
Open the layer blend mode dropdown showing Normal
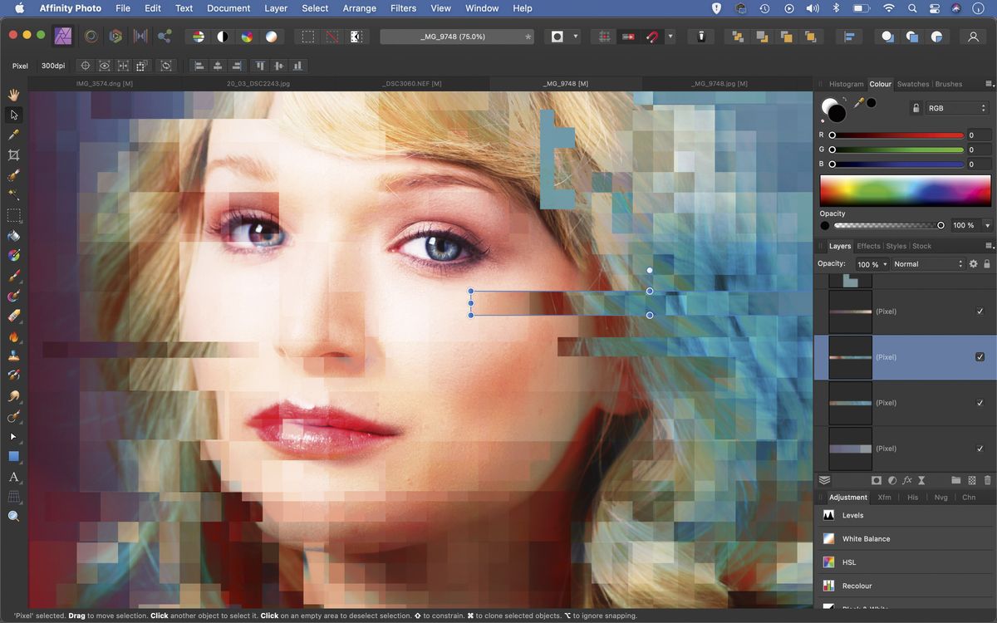tap(926, 263)
